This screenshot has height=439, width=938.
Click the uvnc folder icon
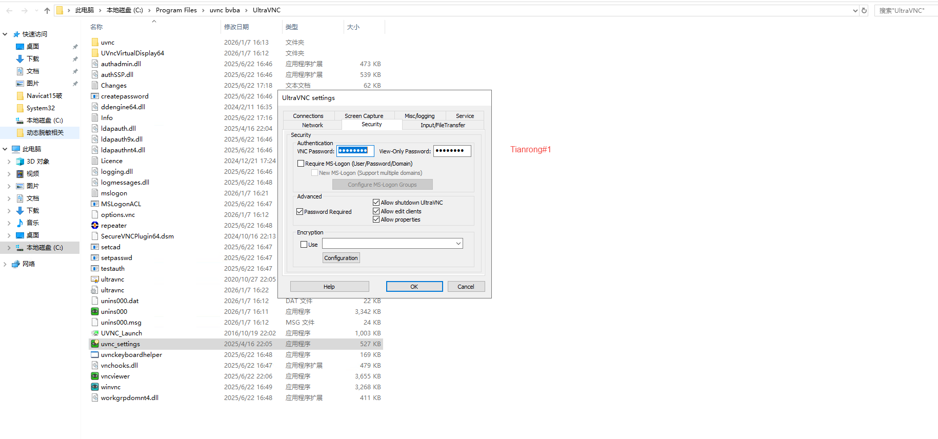tap(95, 42)
